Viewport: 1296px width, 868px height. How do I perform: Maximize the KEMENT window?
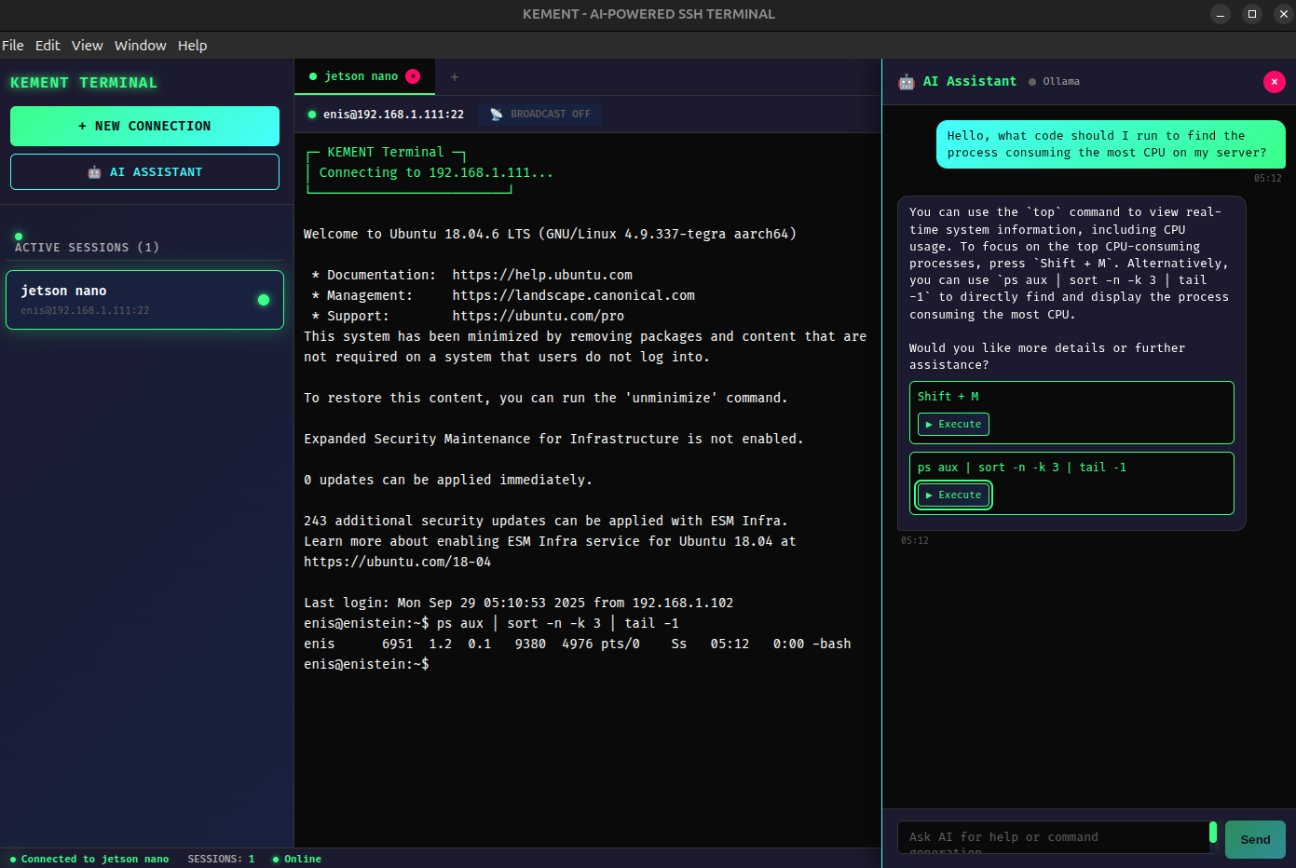pyautogui.click(x=1252, y=14)
